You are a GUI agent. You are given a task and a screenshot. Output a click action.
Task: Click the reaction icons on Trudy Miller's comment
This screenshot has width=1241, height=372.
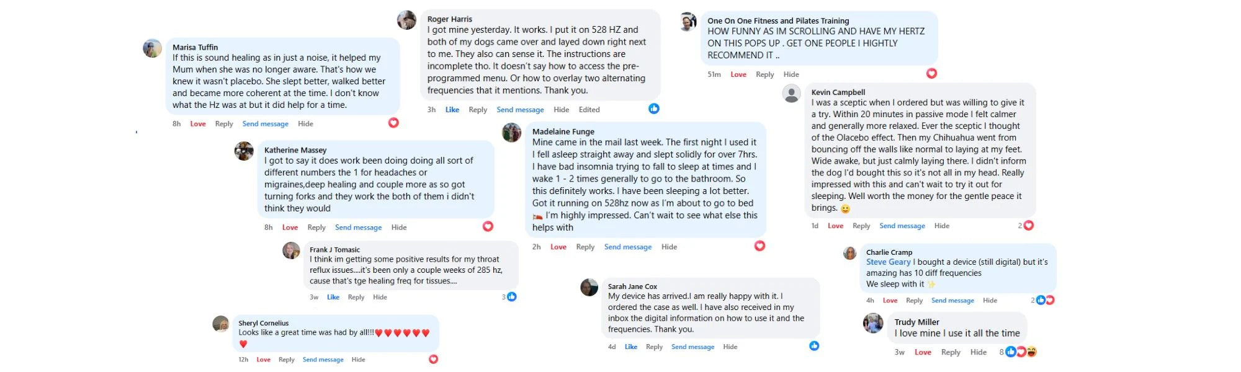tap(1021, 352)
